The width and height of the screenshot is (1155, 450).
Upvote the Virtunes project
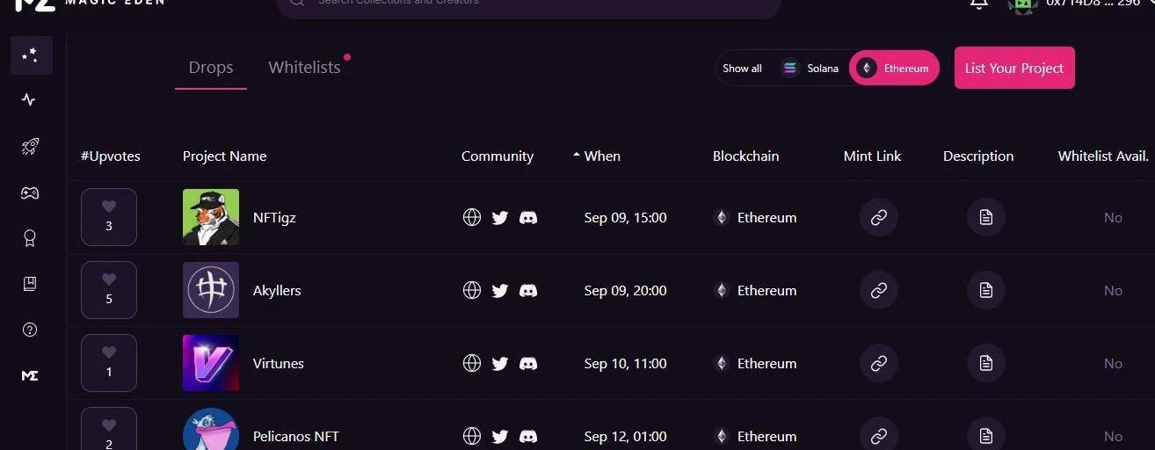tap(109, 362)
